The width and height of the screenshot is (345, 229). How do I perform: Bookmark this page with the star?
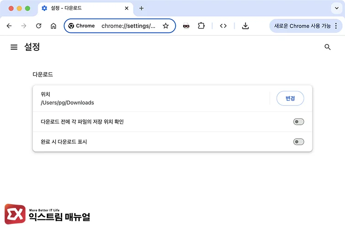click(166, 26)
